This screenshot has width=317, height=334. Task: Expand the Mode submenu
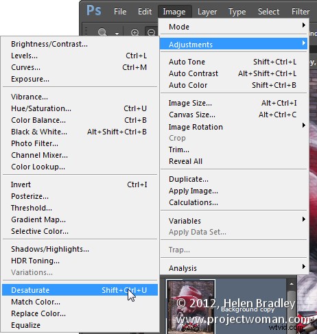[233, 27]
